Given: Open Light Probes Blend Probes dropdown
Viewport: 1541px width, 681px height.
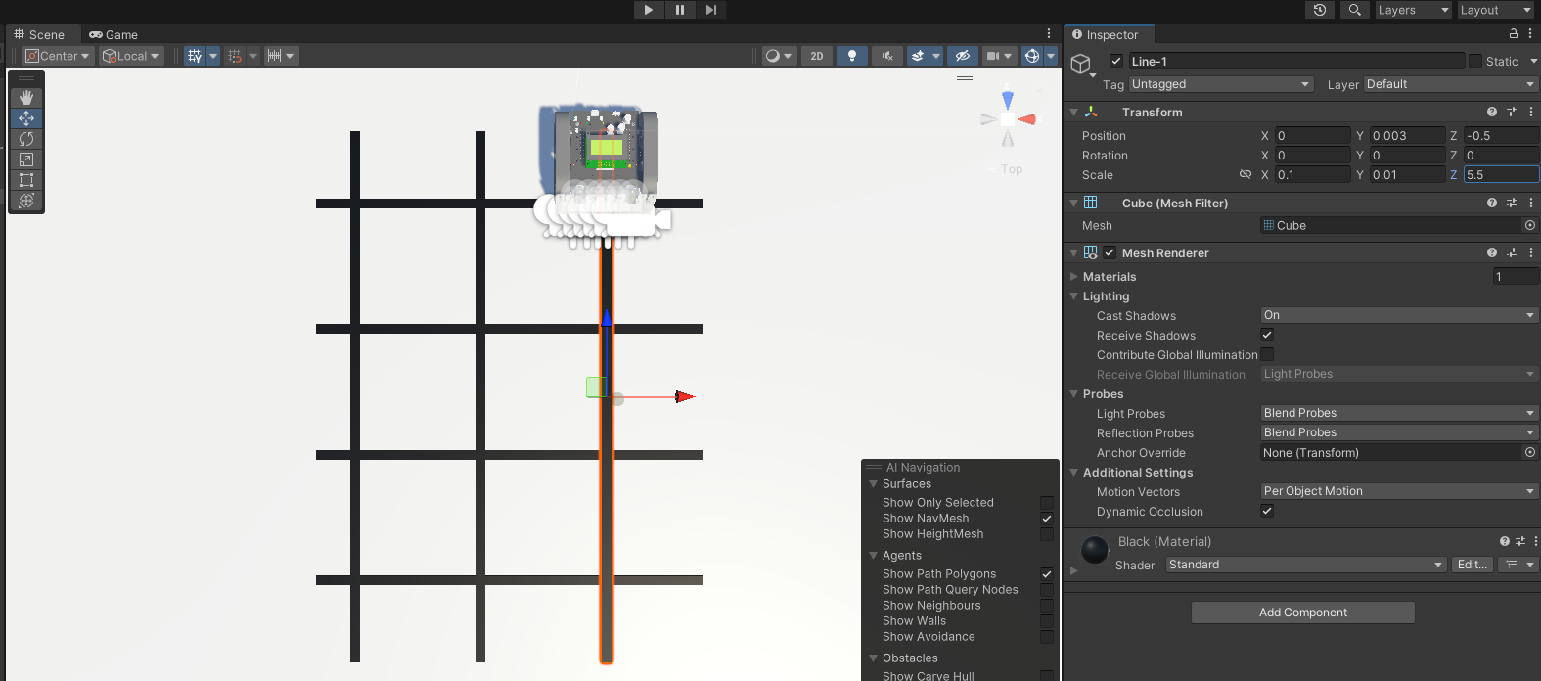Looking at the screenshot, I should pos(1399,413).
